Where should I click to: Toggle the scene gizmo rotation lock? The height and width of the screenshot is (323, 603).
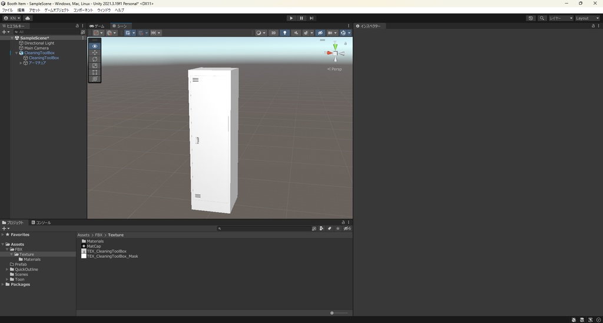345,43
